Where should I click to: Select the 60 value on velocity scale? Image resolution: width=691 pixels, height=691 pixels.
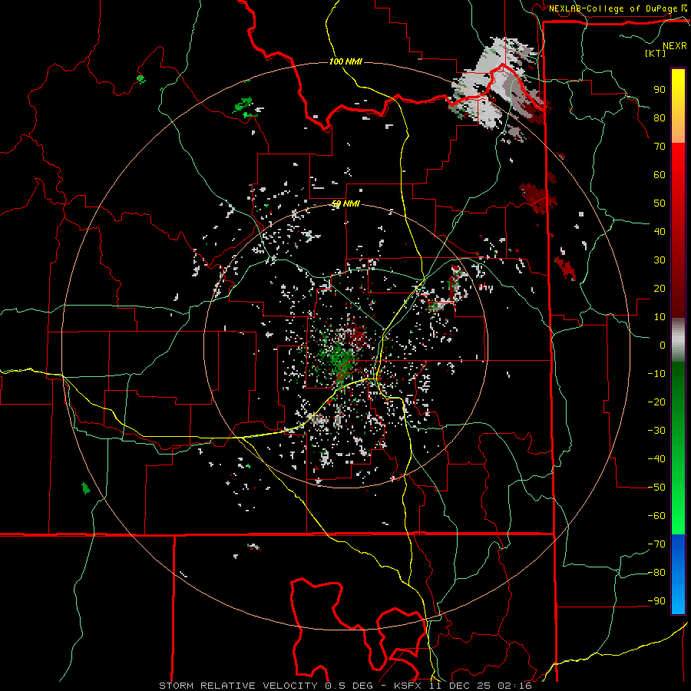[x=660, y=175]
